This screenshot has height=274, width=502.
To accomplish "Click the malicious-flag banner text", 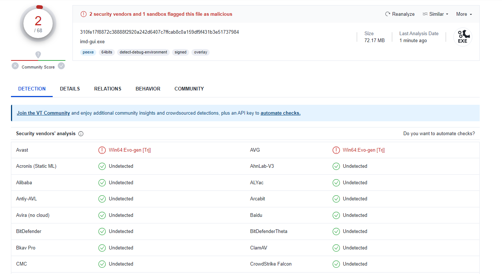I will [x=161, y=14].
